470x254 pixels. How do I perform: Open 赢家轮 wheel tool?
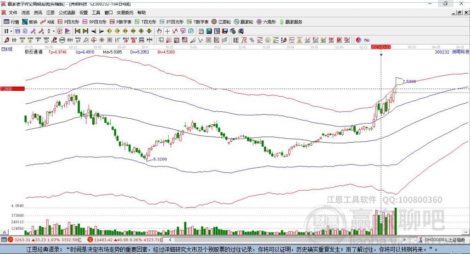[x=243, y=22]
